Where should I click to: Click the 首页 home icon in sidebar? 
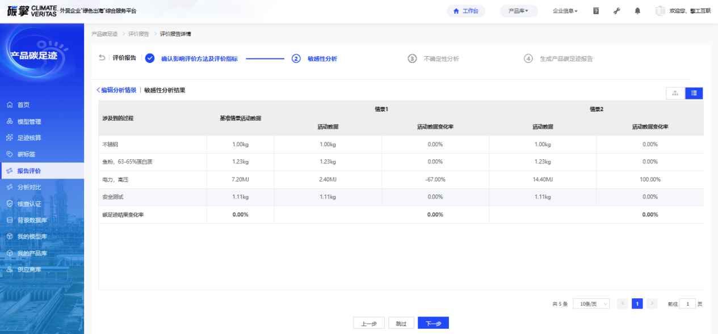10,105
